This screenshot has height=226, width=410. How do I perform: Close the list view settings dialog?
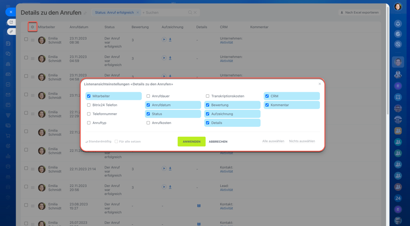click(x=319, y=84)
